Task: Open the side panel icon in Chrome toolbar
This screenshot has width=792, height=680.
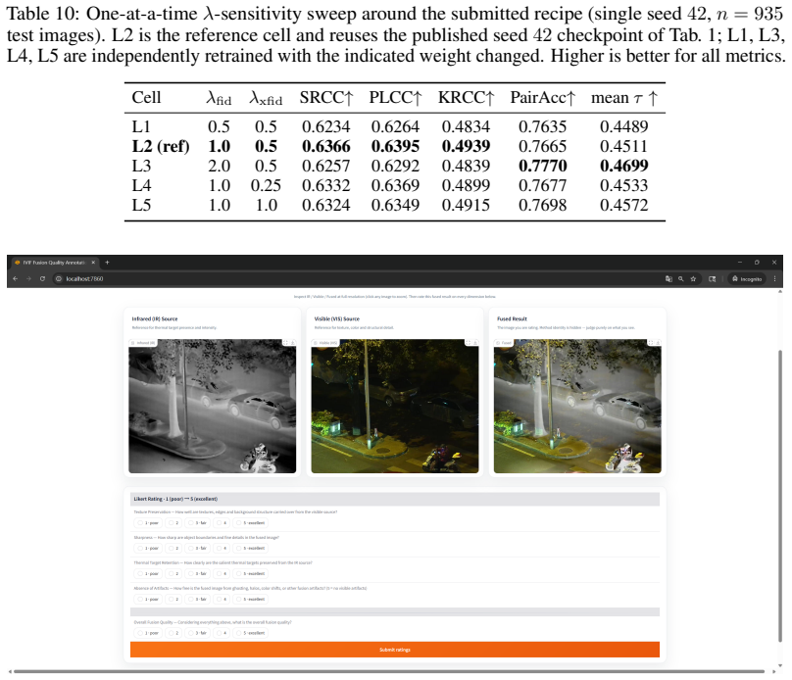Action: tap(713, 278)
